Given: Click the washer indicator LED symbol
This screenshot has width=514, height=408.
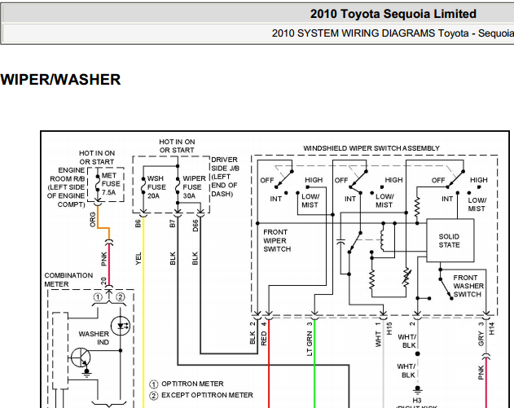Looking at the screenshot, I should (x=121, y=326).
